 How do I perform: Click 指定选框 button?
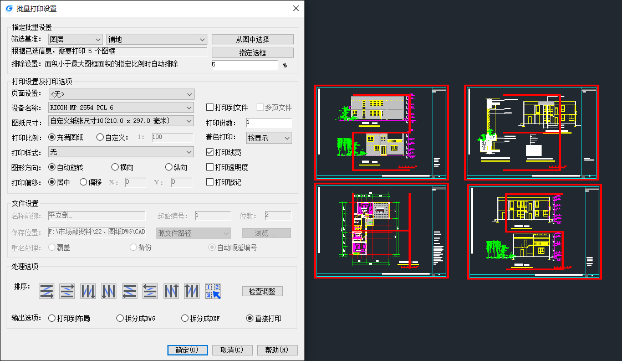(x=253, y=53)
